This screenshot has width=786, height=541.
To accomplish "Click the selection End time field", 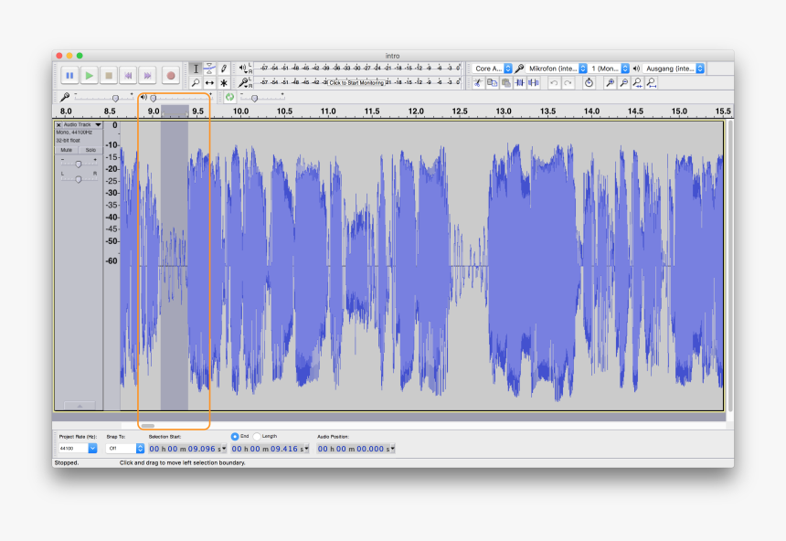I will 270,449.
